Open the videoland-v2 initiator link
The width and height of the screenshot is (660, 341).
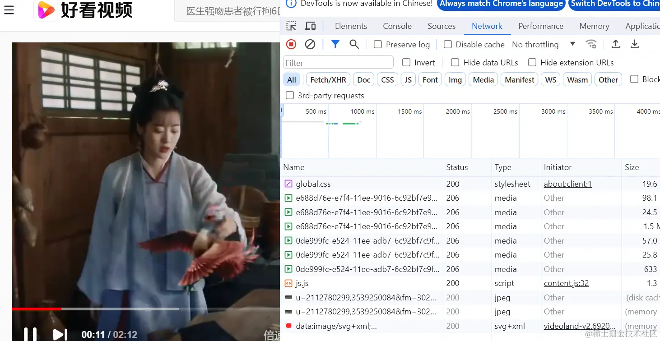tap(580, 326)
